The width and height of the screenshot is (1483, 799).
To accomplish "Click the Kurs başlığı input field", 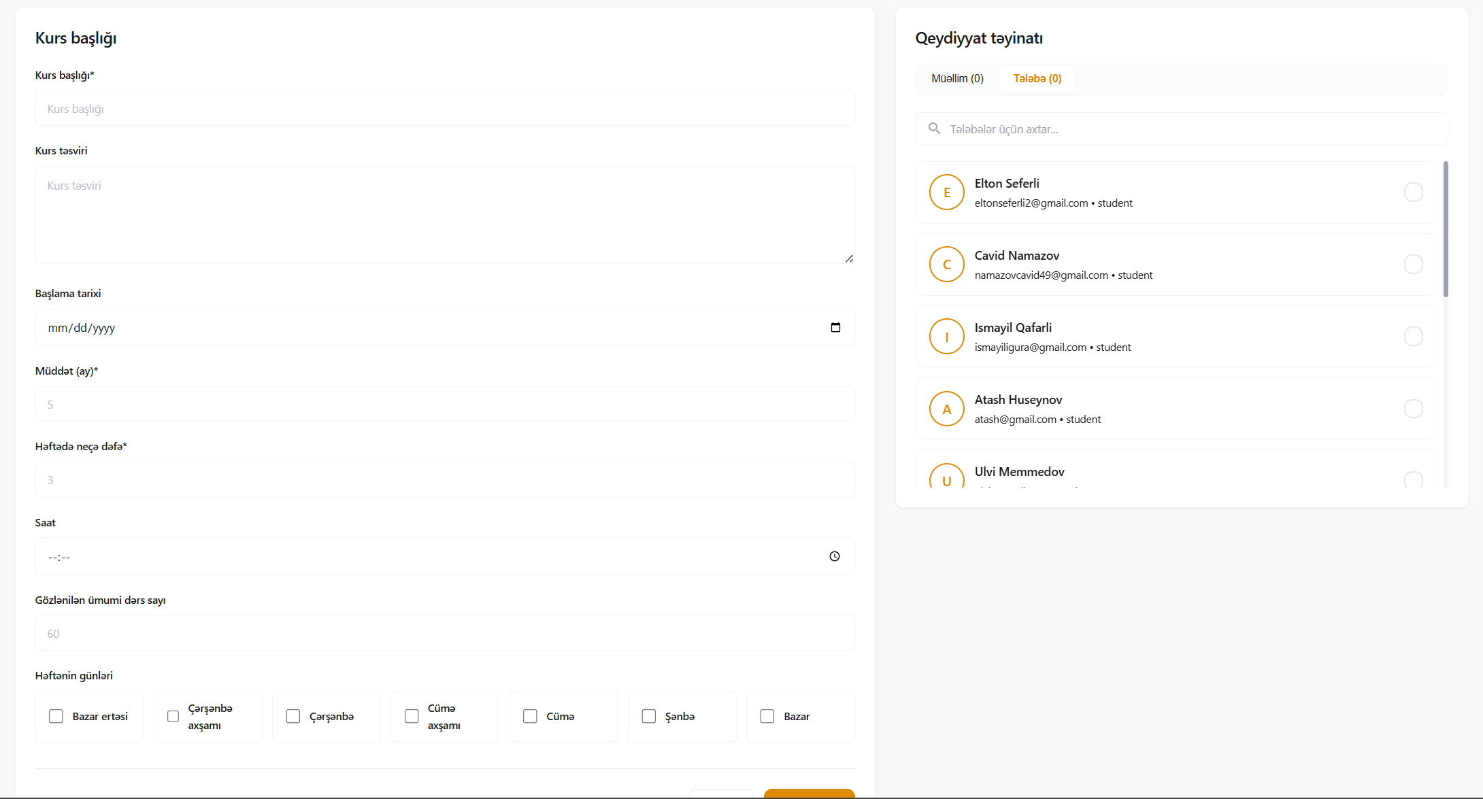I will [445, 109].
